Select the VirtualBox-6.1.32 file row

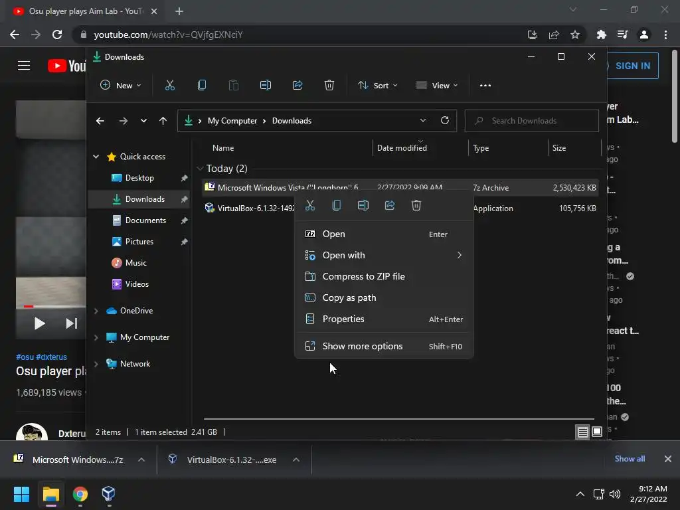coord(400,209)
